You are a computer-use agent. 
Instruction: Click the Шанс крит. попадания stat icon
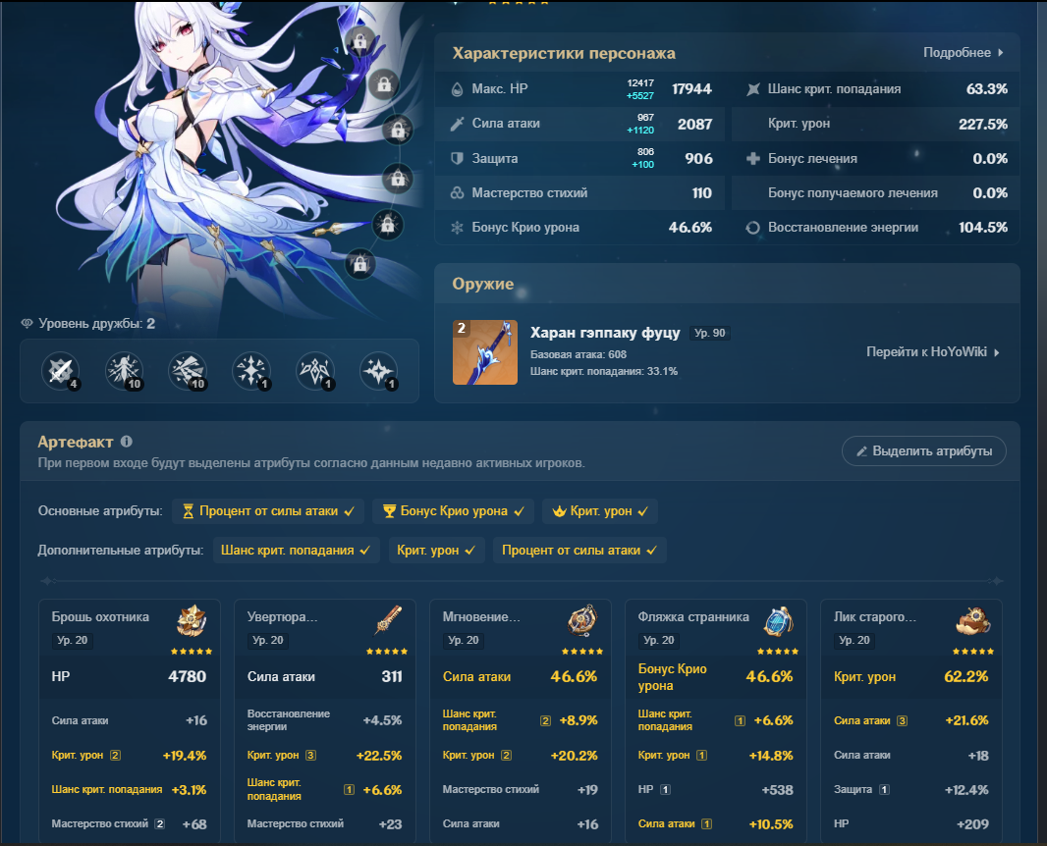point(752,89)
